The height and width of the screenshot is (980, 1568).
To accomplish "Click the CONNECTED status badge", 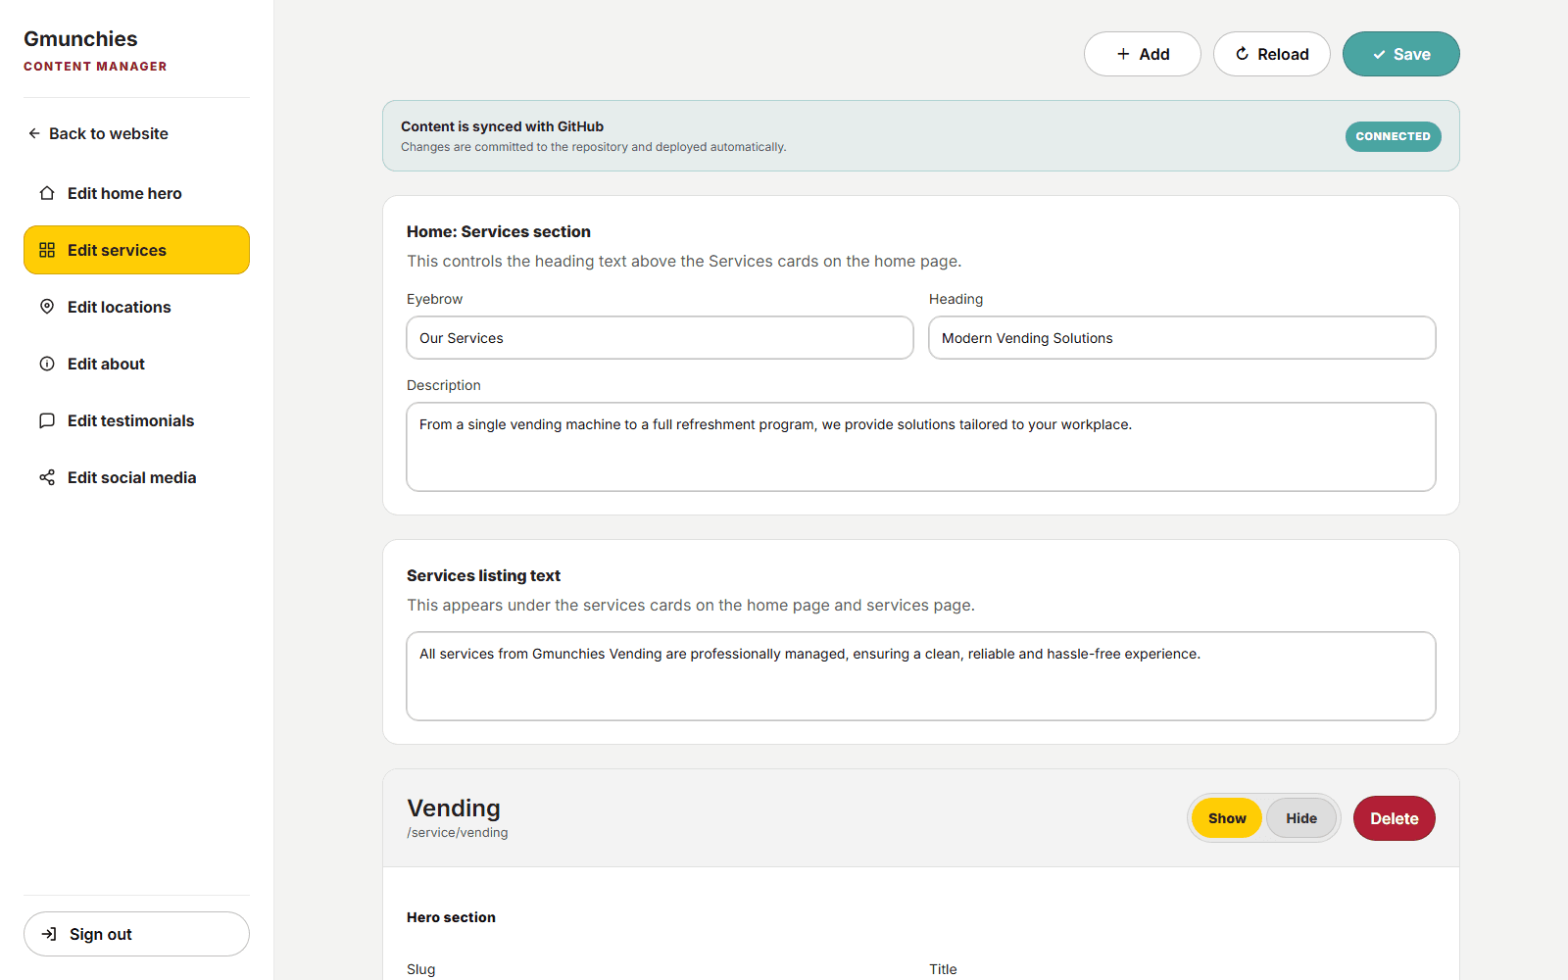I will [1393, 136].
